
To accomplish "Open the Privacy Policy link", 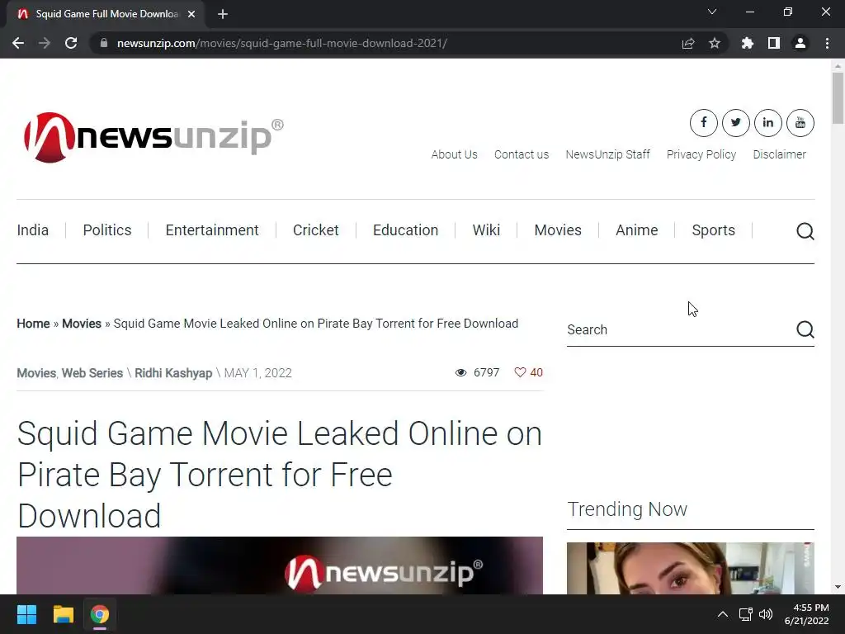I will tap(701, 154).
